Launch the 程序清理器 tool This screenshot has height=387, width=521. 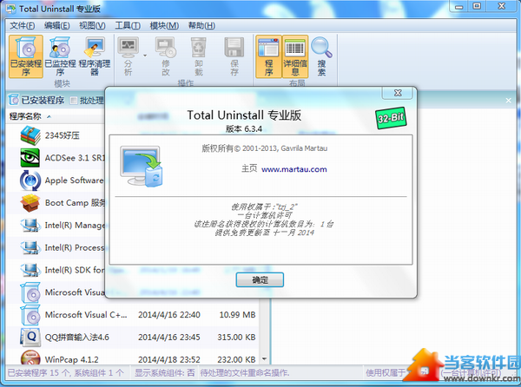click(95, 56)
